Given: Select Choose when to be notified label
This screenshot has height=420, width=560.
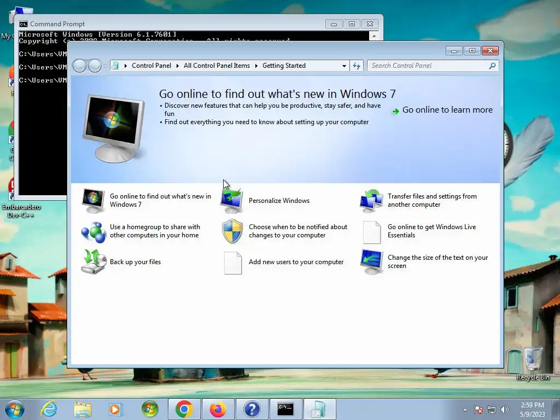Looking at the screenshot, I should (x=298, y=231).
